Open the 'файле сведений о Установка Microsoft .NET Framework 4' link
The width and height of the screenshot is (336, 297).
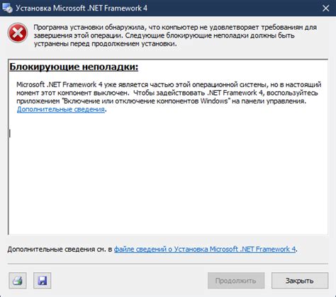coord(205,249)
